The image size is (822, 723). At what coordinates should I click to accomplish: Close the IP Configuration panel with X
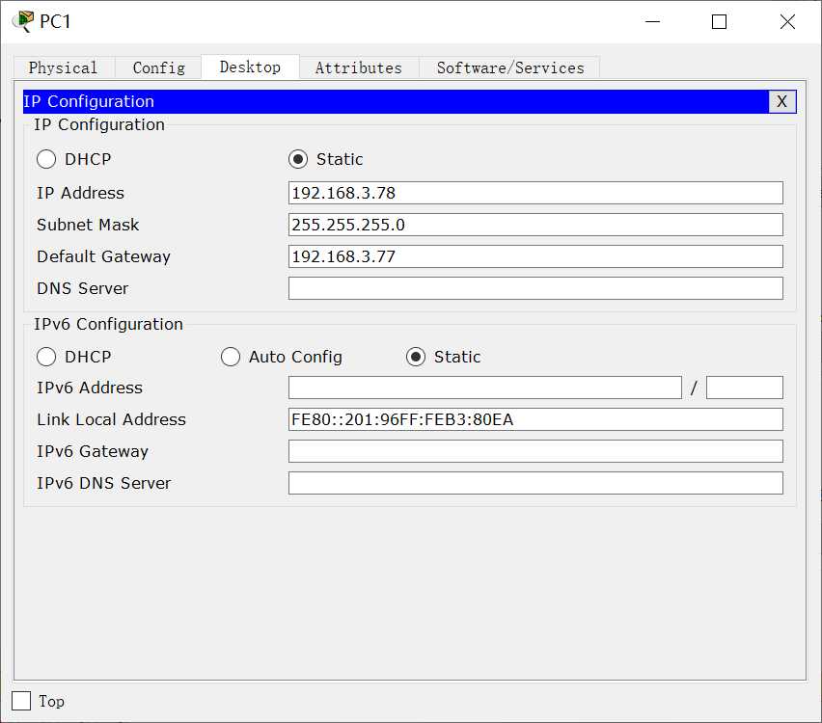(x=782, y=101)
